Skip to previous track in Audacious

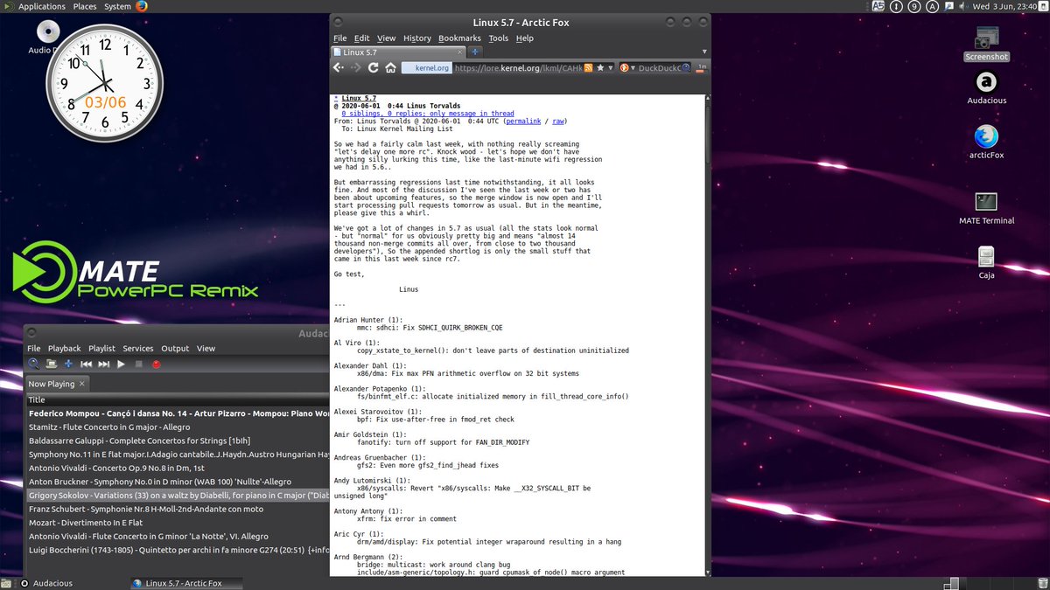pyautogui.click(x=87, y=364)
